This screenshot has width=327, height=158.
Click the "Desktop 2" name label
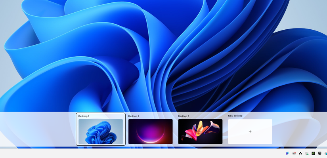(x=134, y=116)
